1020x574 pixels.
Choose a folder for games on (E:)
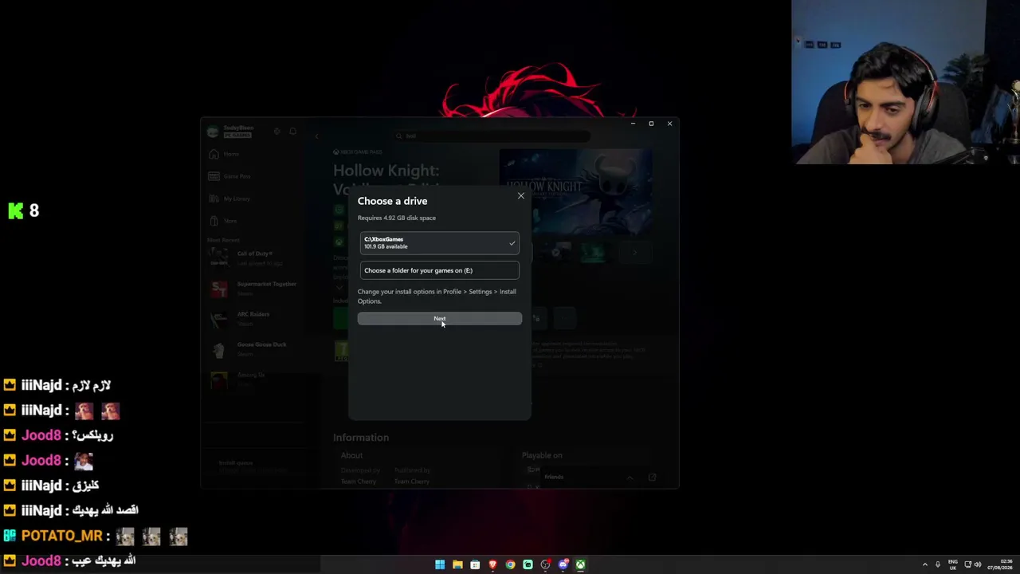click(x=439, y=270)
